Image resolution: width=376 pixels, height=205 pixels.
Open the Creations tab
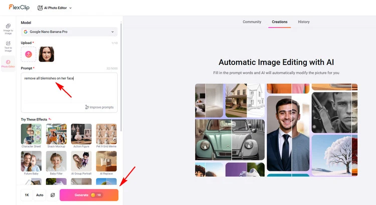279,22
